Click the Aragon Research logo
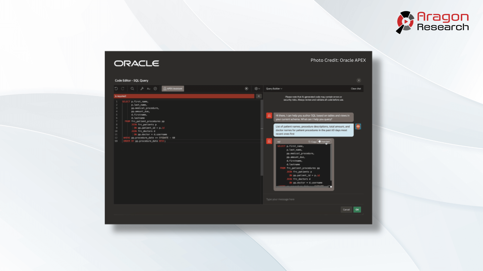 432,22
